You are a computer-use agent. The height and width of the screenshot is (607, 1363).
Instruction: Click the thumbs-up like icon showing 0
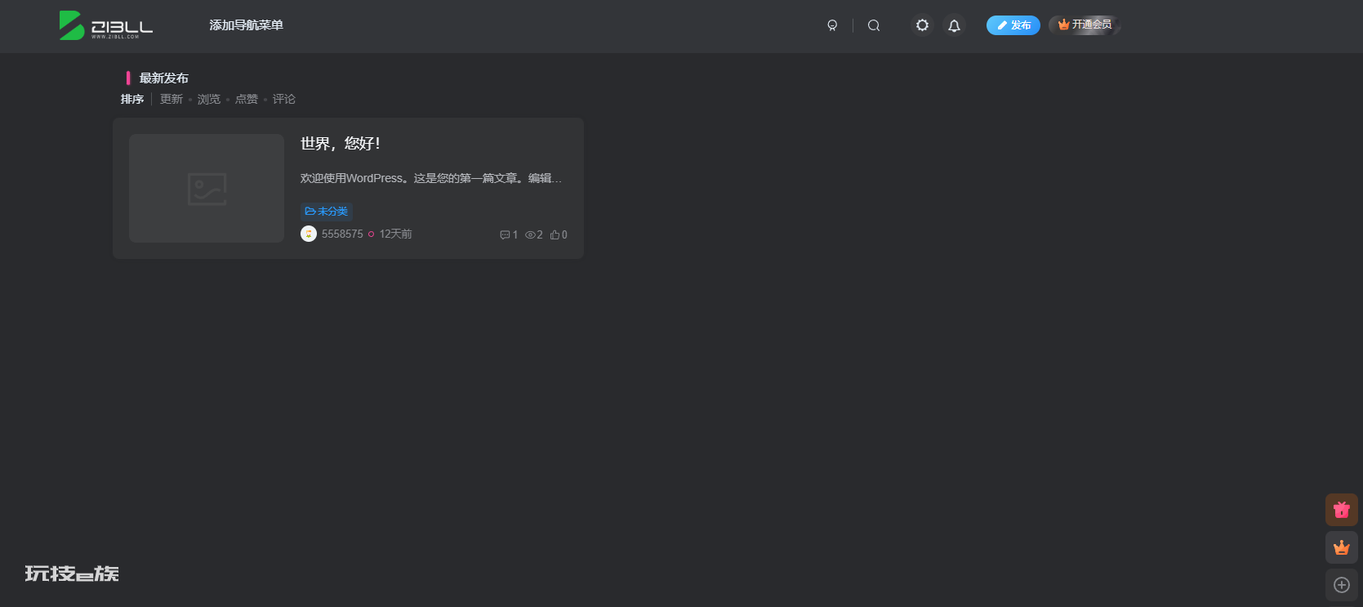(559, 234)
